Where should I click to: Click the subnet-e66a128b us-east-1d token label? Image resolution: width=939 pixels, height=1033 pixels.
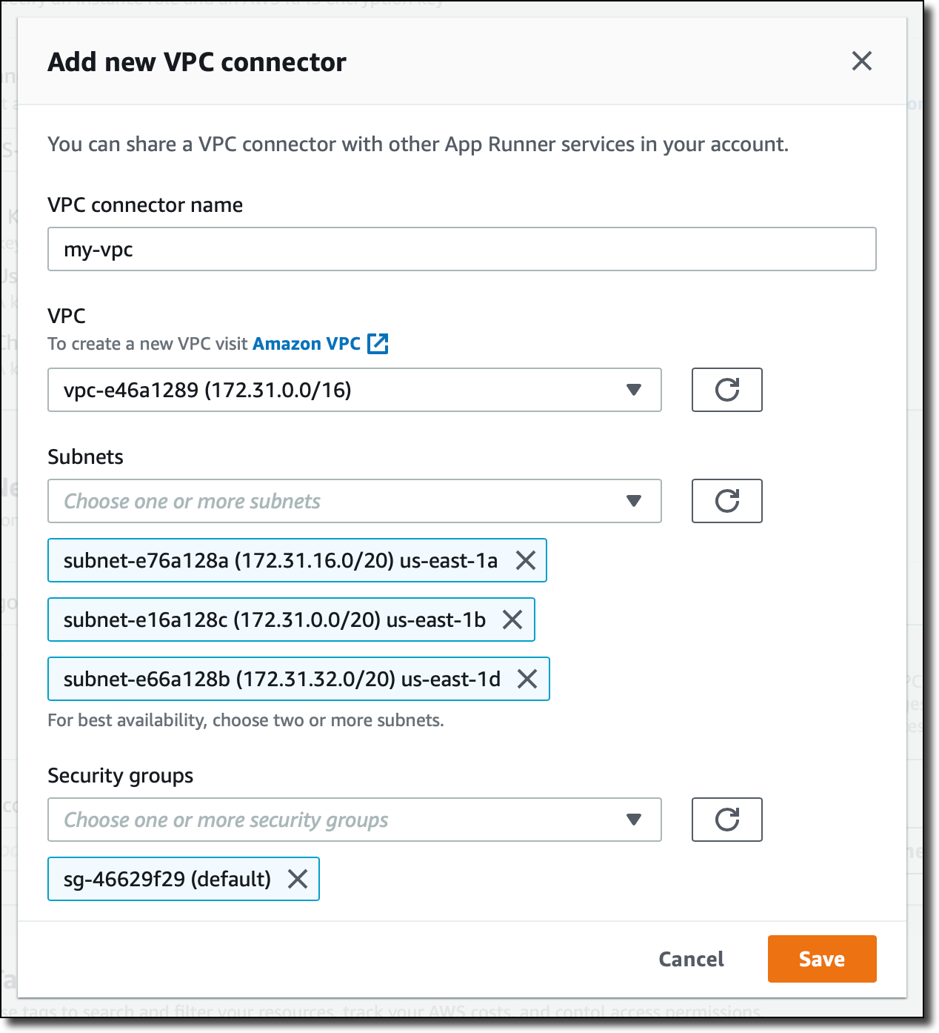[x=281, y=679]
